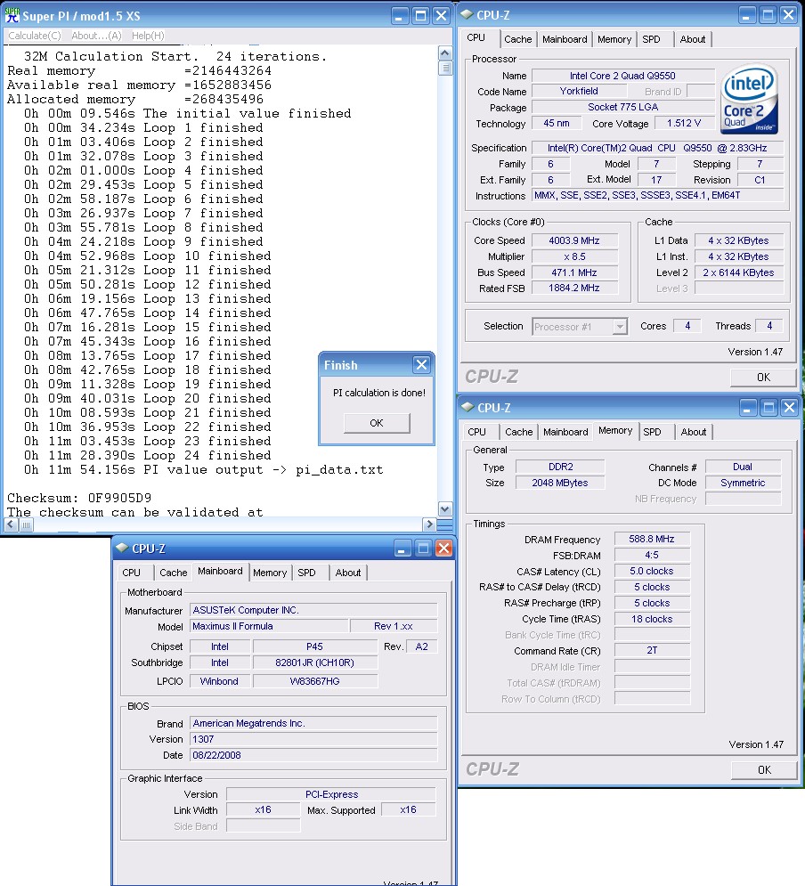Click the Memory CPU-Z window title icon
805x886 pixels.
(x=468, y=408)
